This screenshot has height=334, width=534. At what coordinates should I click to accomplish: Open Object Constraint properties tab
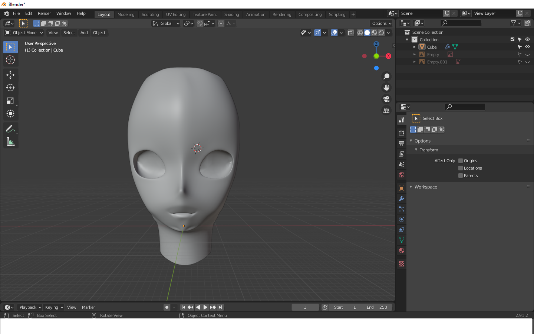pos(402,230)
